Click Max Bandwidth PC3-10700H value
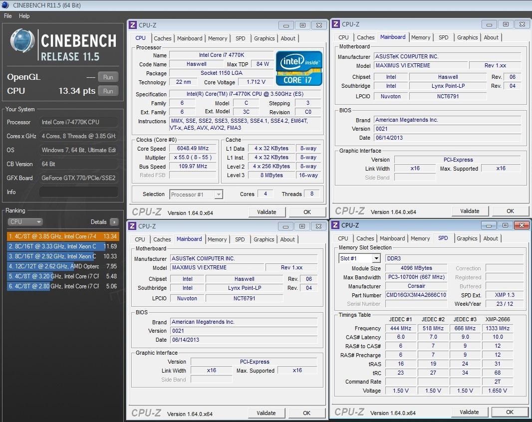The width and height of the screenshot is (532, 422). pos(416,277)
